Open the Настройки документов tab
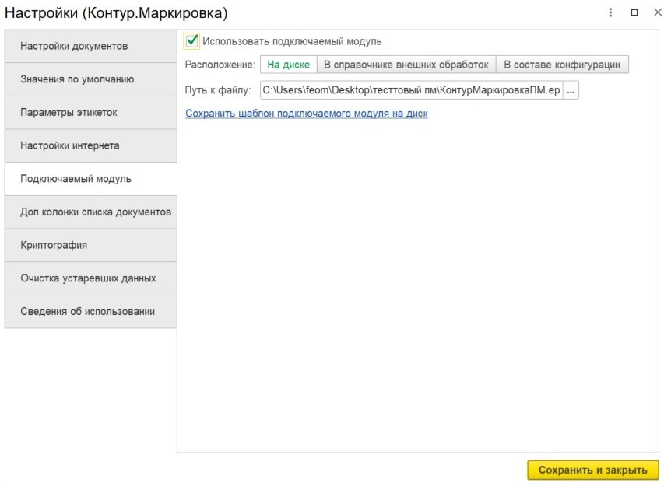Viewport: 664px width, 486px height. point(90,46)
